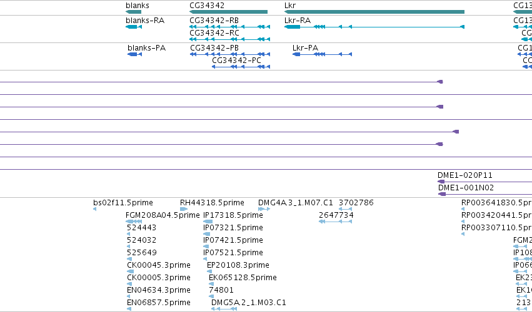Select the blanks-PA protein glyph
The width and height of the screenshot is (532, 312).
coord(134,54)
